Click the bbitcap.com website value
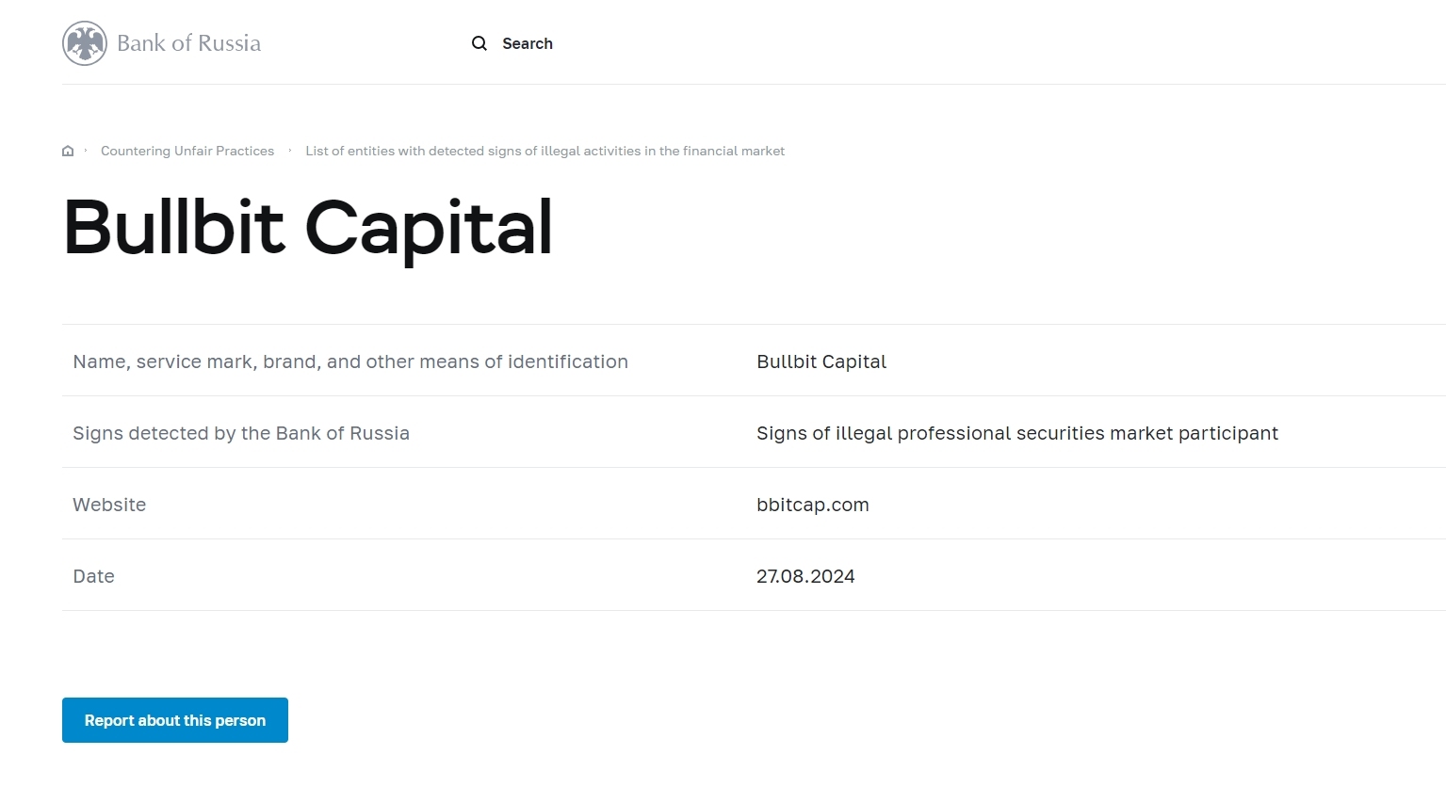 click(813, 505)
